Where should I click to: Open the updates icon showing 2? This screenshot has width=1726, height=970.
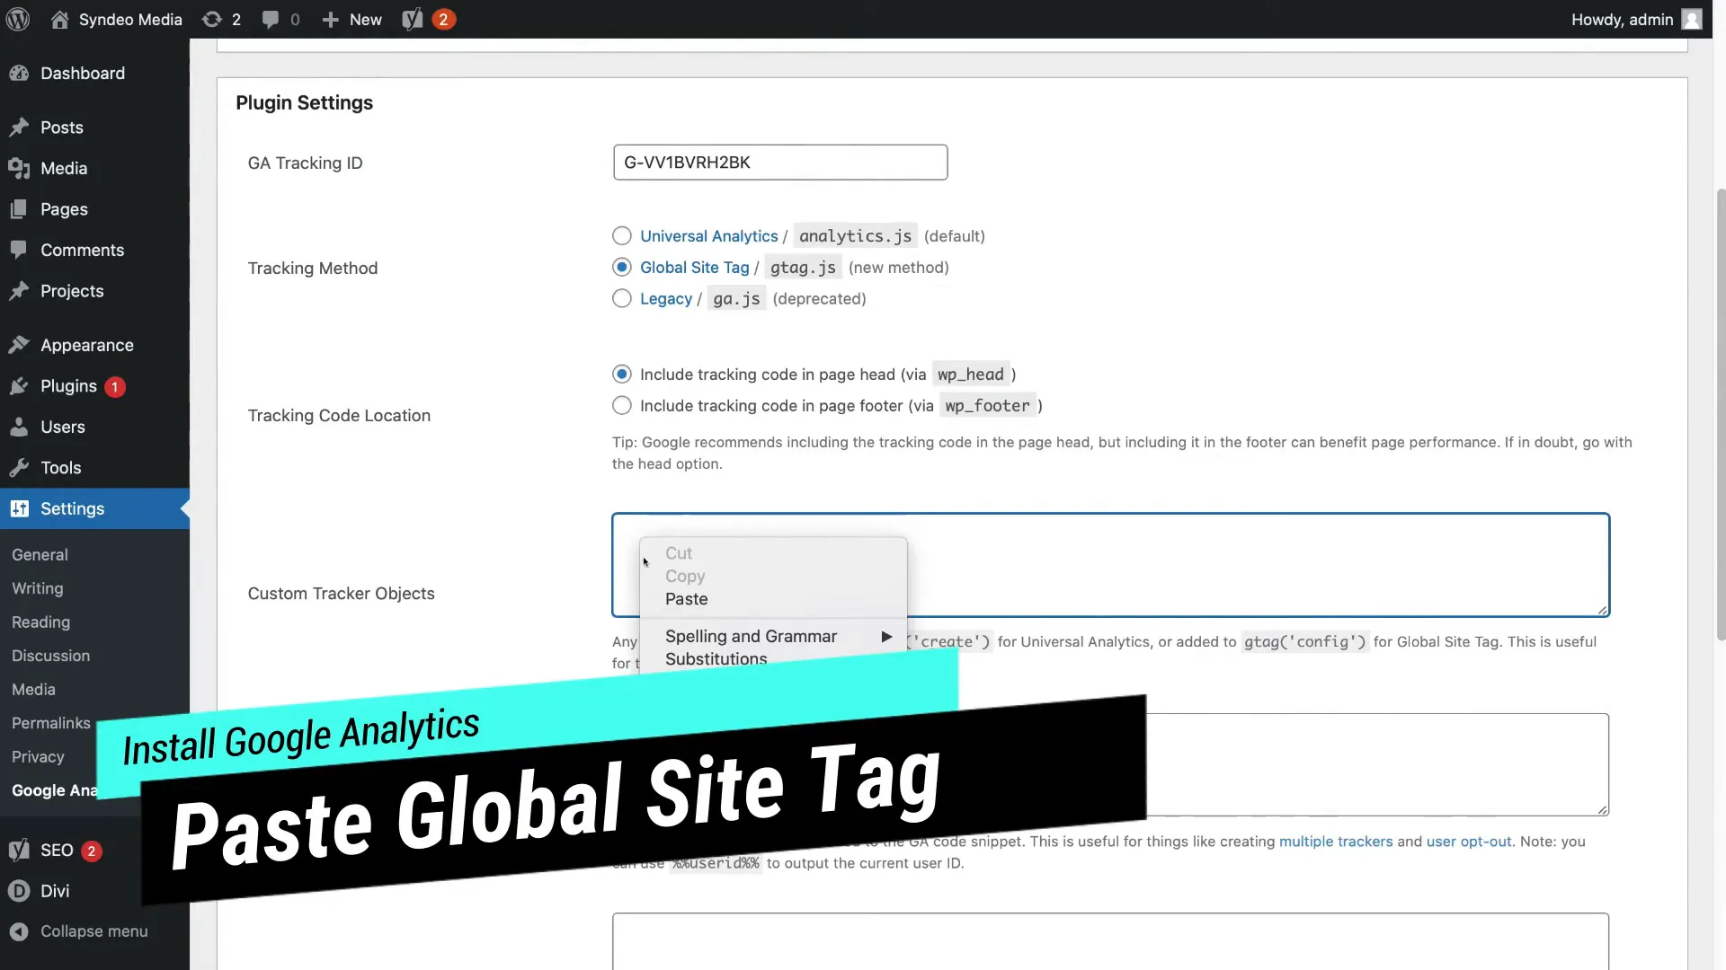(x=211, y=19)
